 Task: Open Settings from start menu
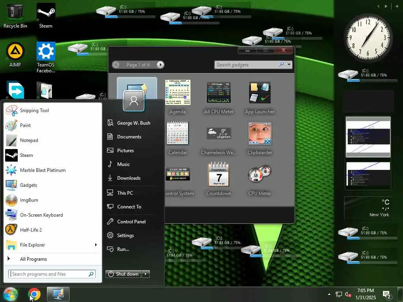132,236
